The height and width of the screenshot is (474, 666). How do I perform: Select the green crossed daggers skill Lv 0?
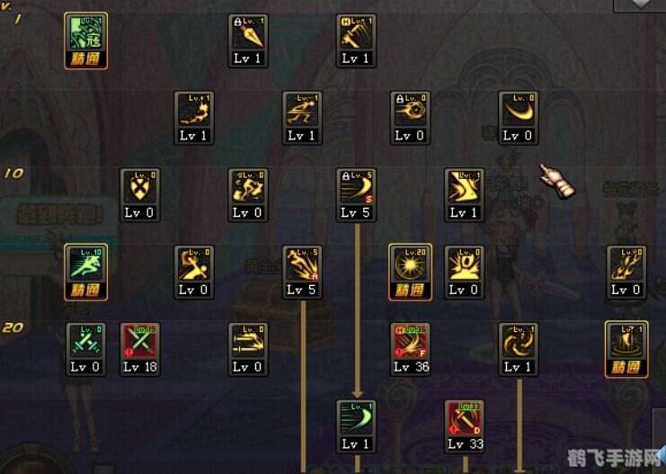coord(85,349)
